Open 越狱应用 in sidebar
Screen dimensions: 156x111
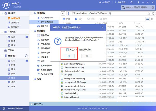point(14,18)
